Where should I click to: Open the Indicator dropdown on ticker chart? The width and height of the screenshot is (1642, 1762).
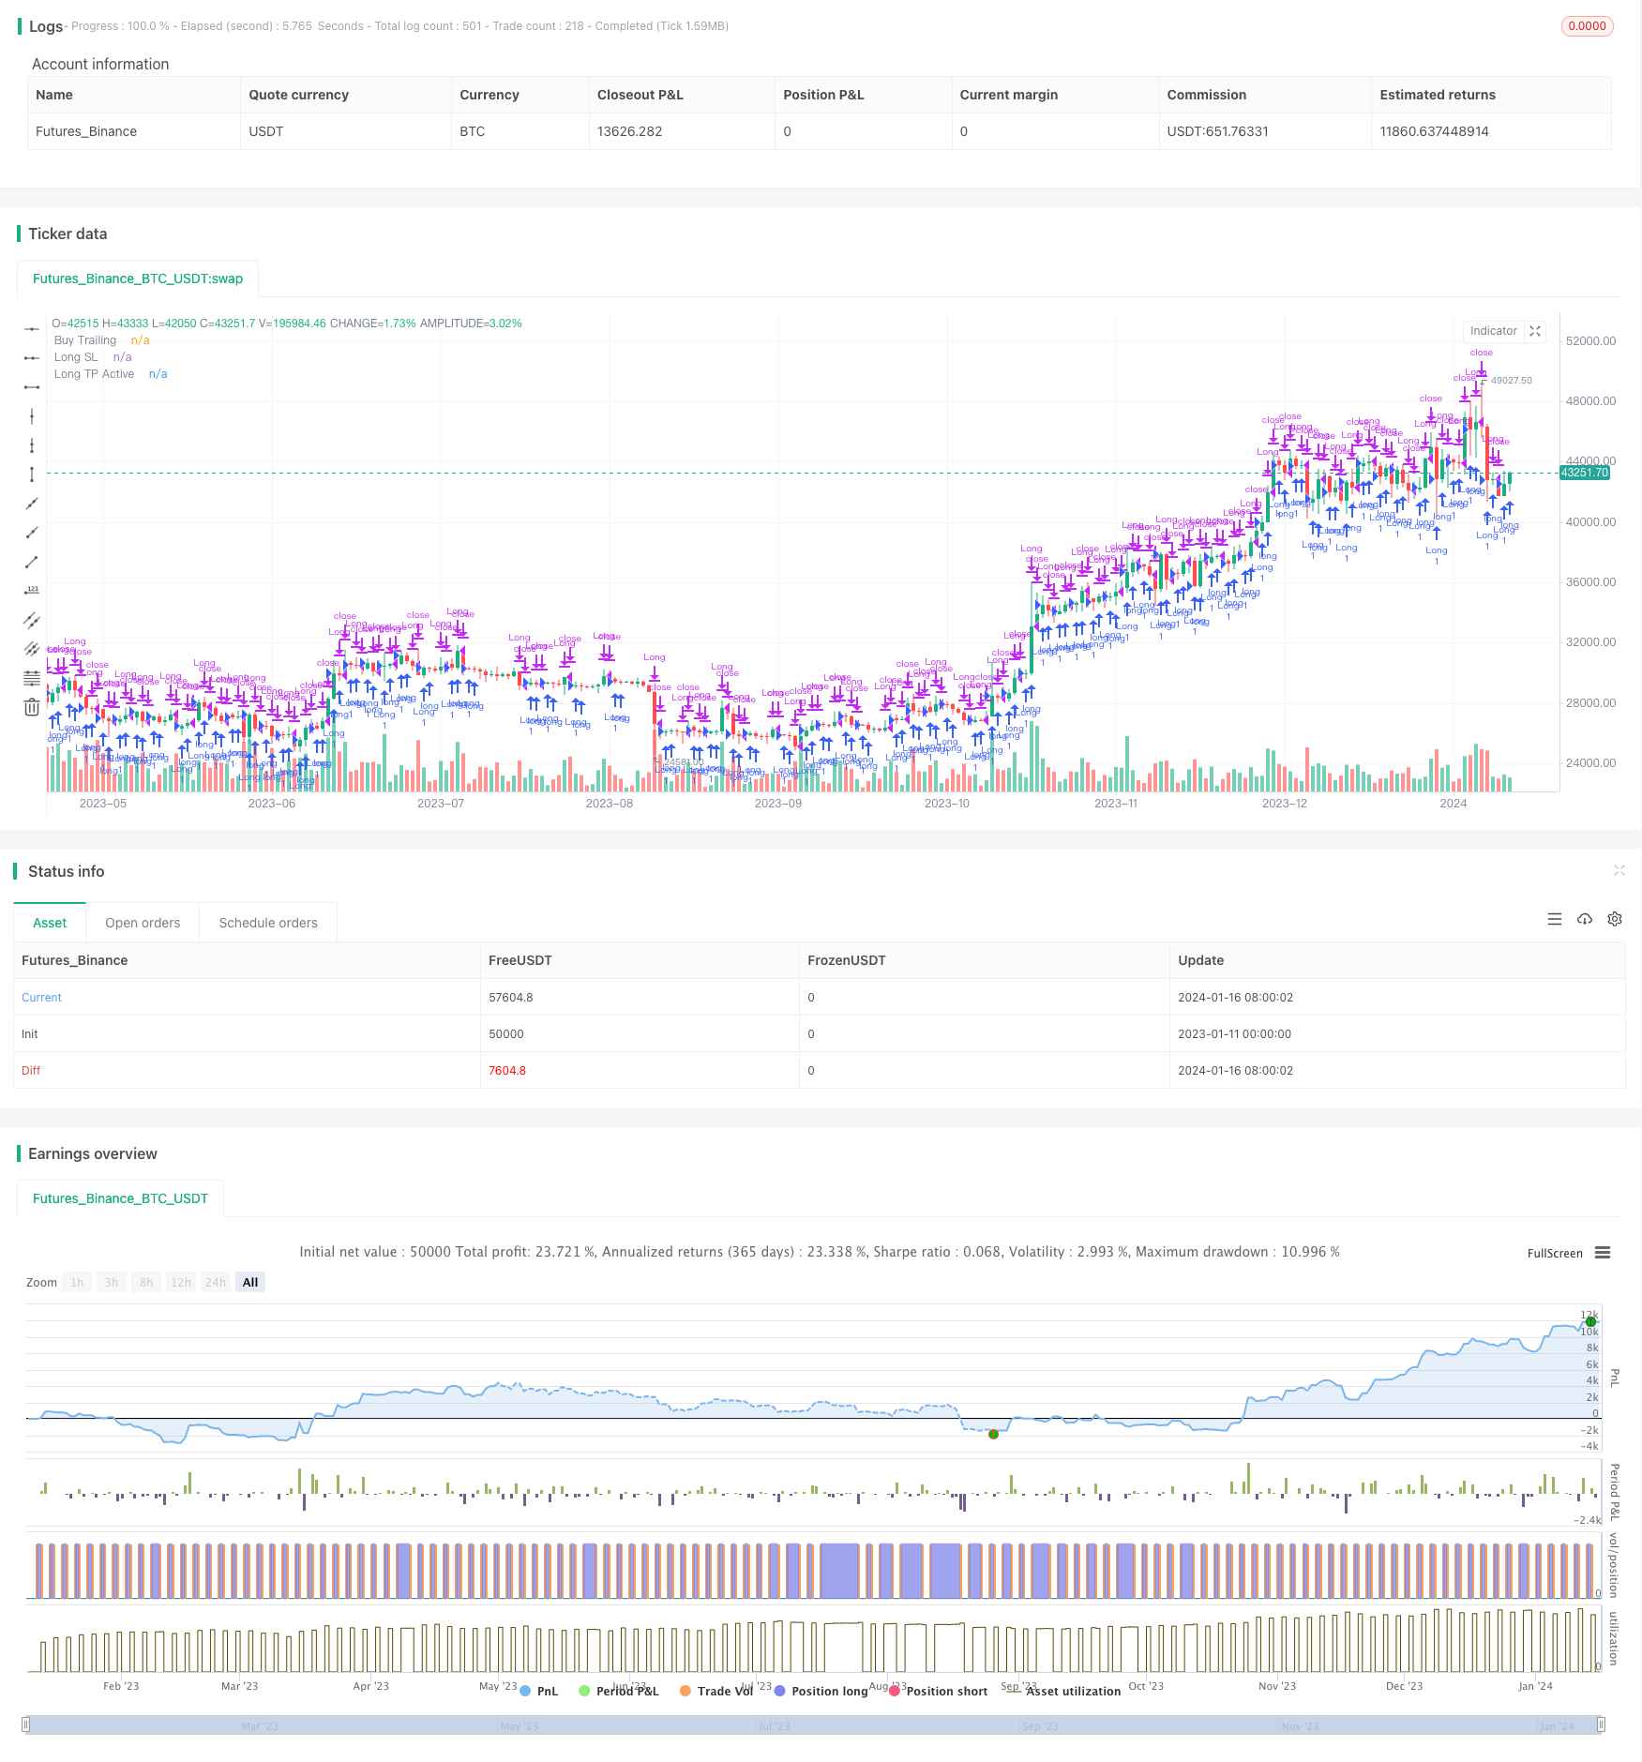[x=1493, y=331]
